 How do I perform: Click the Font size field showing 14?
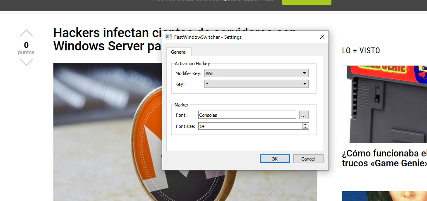(250, 126)
